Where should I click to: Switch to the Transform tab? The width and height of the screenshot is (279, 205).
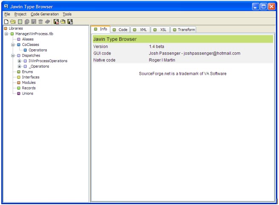(x=184, y=30)
